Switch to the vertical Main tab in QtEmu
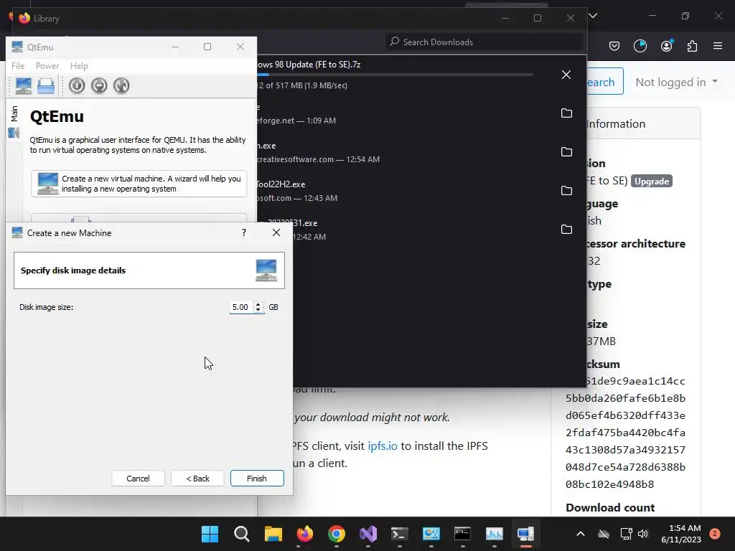Image resolution: width=735 pixels, height=551 pixels. [x=14, y=113]
